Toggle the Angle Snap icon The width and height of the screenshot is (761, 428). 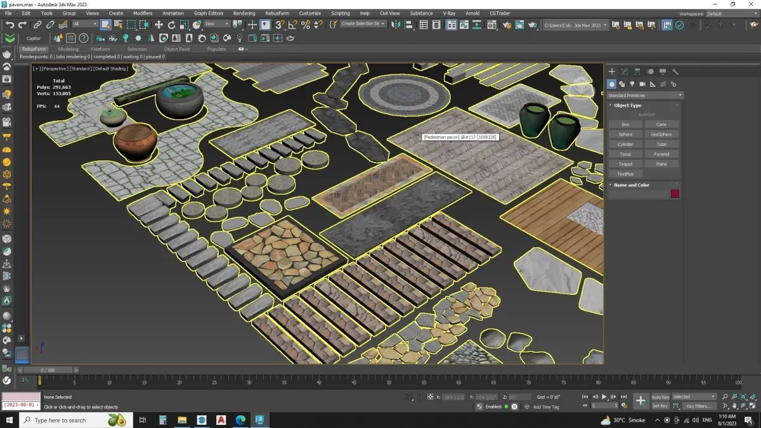point(293,25)
